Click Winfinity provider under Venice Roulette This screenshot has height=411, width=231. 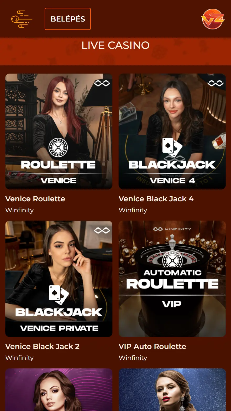(x=19, y=210)
